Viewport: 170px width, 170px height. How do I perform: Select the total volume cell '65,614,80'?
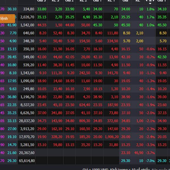click(27, 161)
